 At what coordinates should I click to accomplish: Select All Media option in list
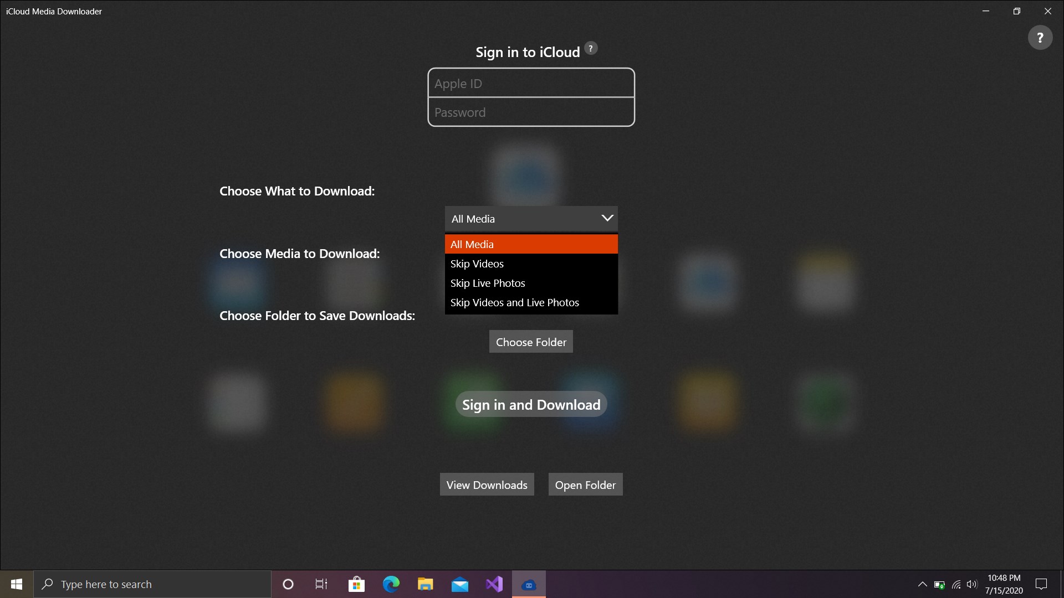[531, 244]
